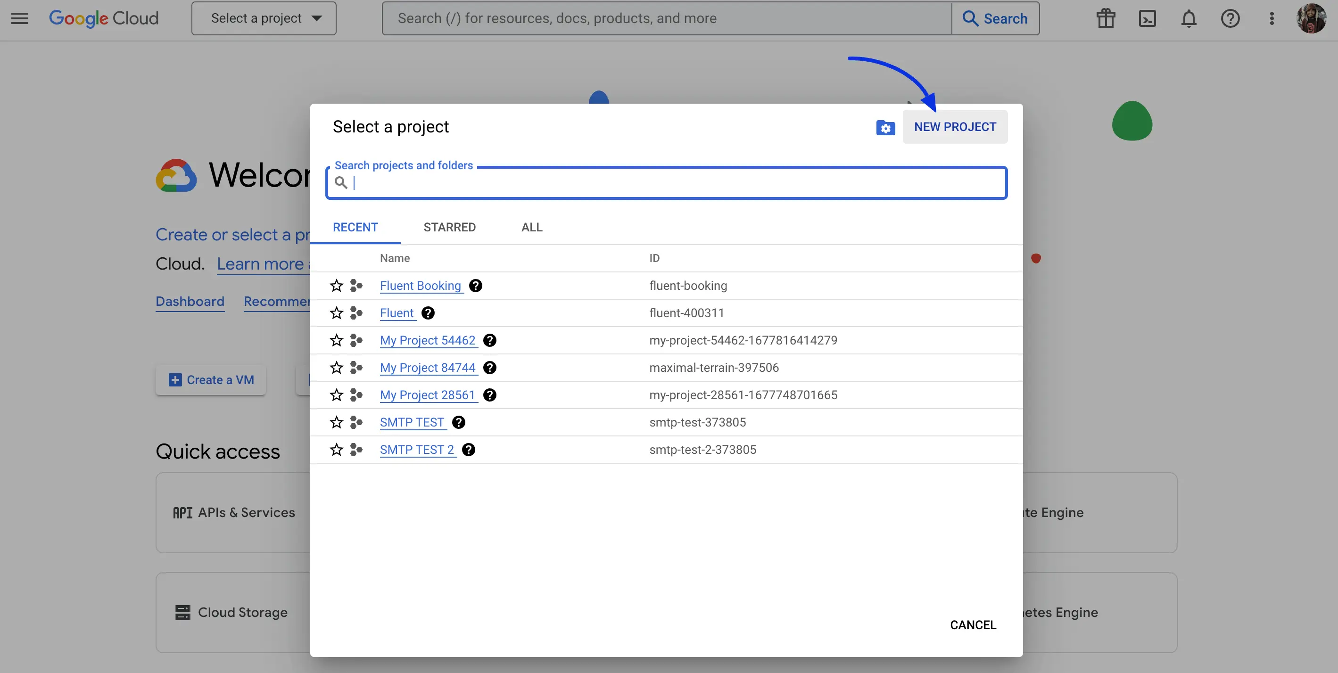
Task: Open the free trial gift icon
Action: [1106, 18]
